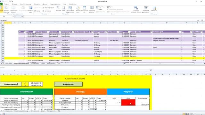Toggle the Formula Bar checkbox (Строка формул)
The width and height of the screenshot is (205, 115).
(x=48, y=8)
